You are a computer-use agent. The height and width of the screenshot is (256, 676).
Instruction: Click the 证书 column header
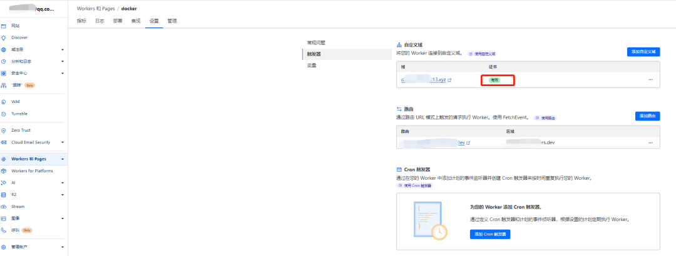pos(493,67)
